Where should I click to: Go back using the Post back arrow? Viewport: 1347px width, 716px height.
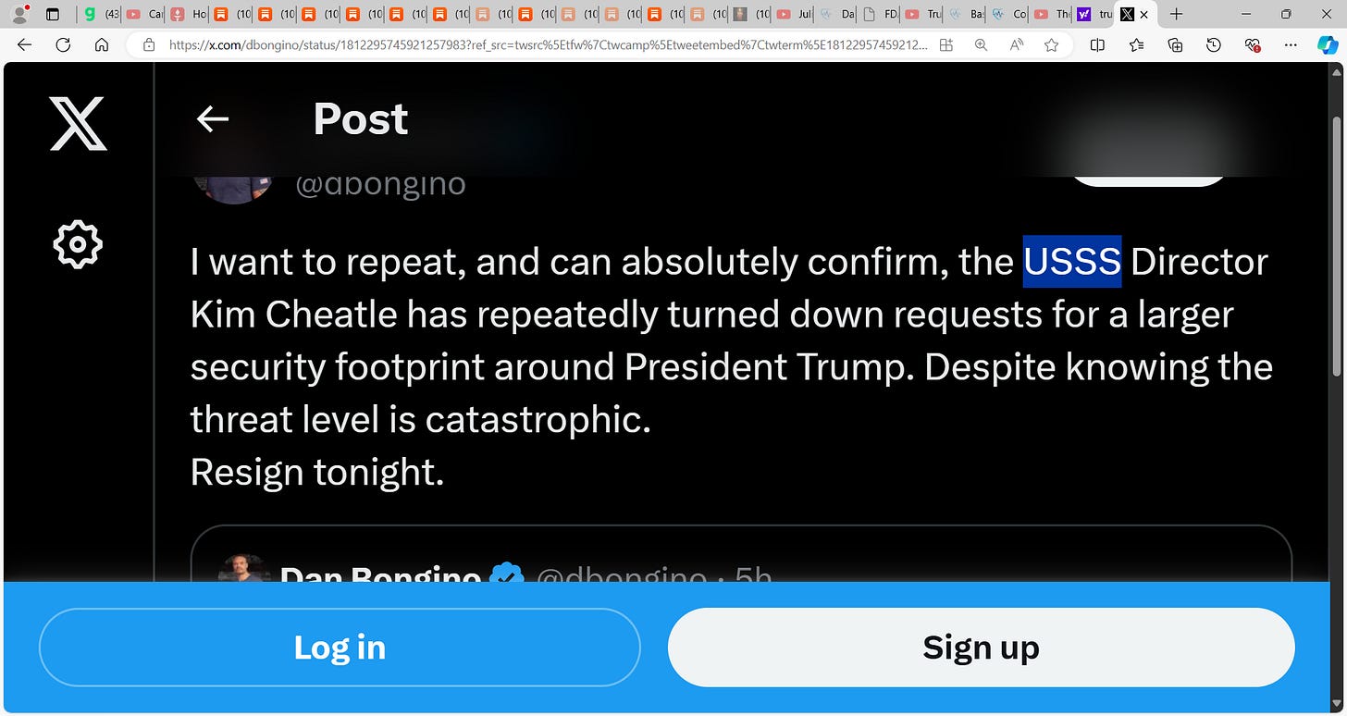click(213, 118)
